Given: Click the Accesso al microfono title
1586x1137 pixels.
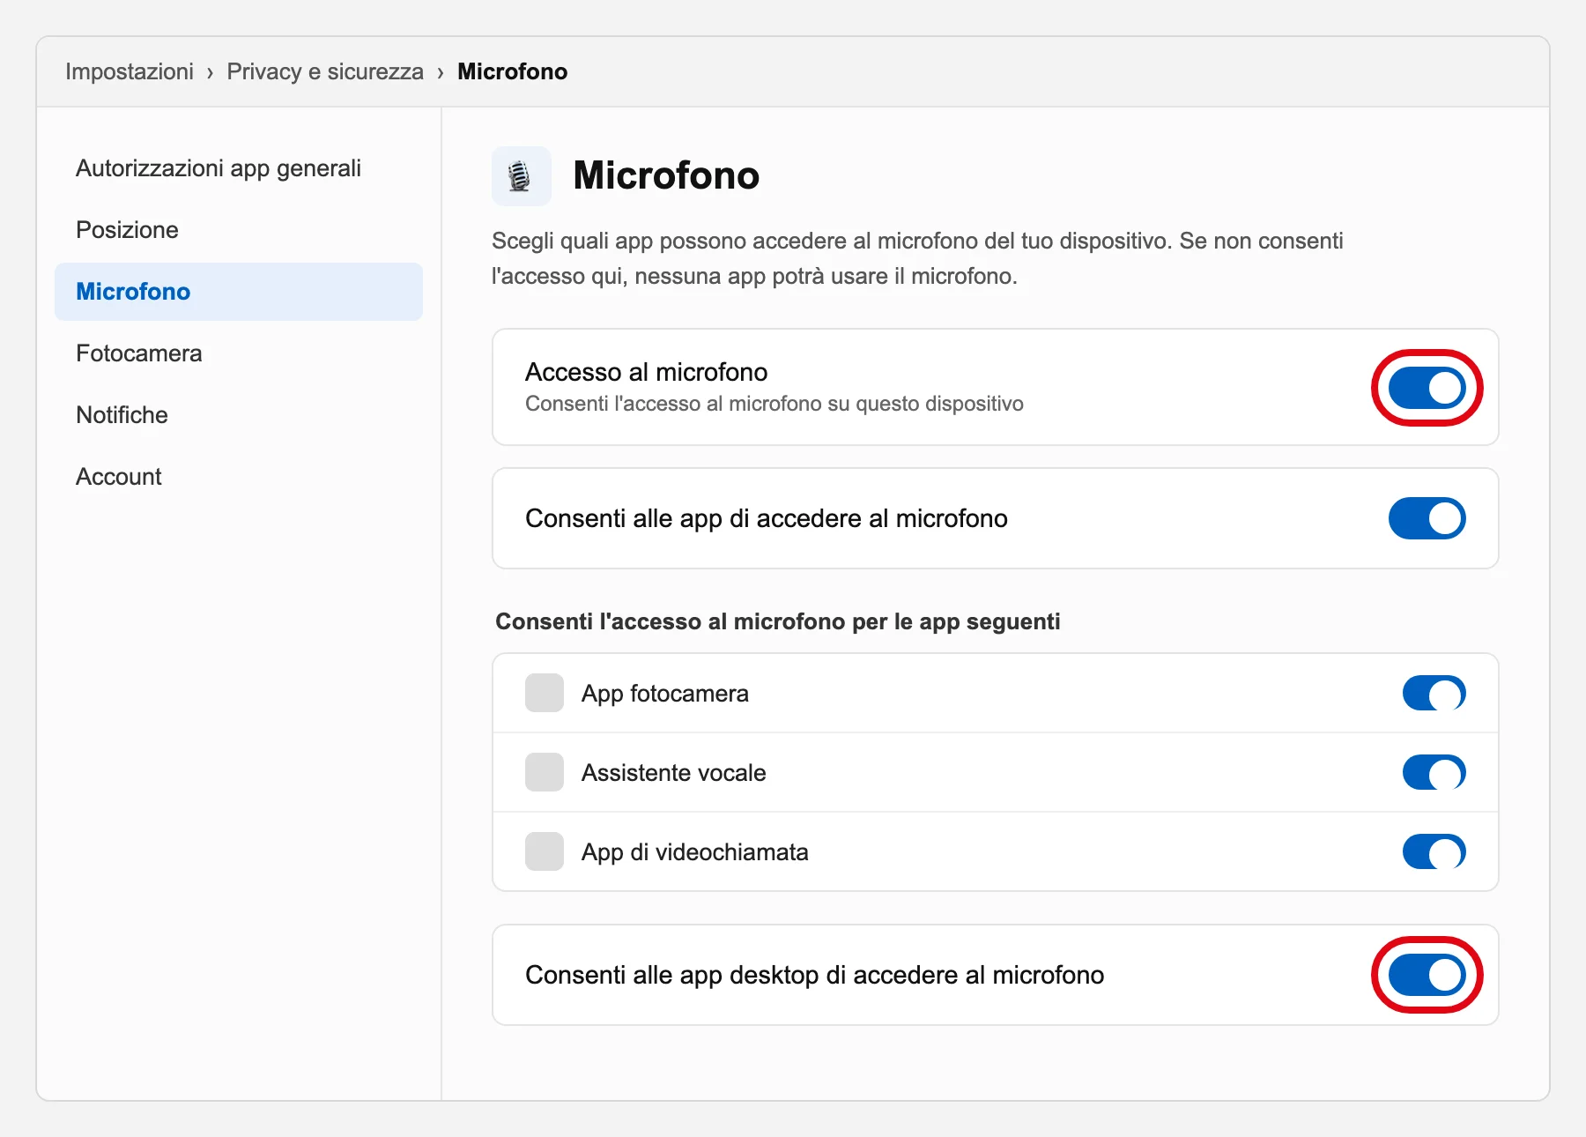Looking at the screenshot, I should pos(647,372).
